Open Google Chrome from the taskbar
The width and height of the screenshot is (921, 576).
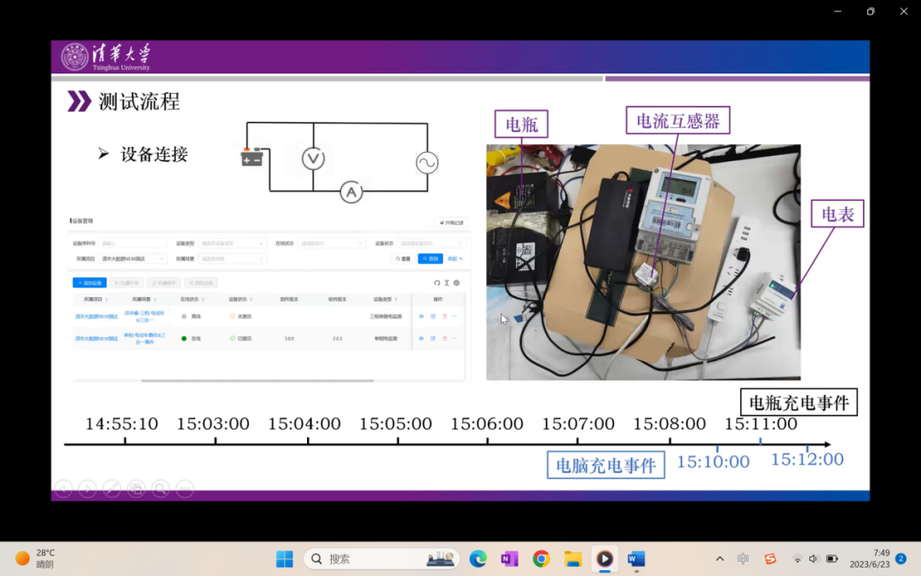pos(541,558)
